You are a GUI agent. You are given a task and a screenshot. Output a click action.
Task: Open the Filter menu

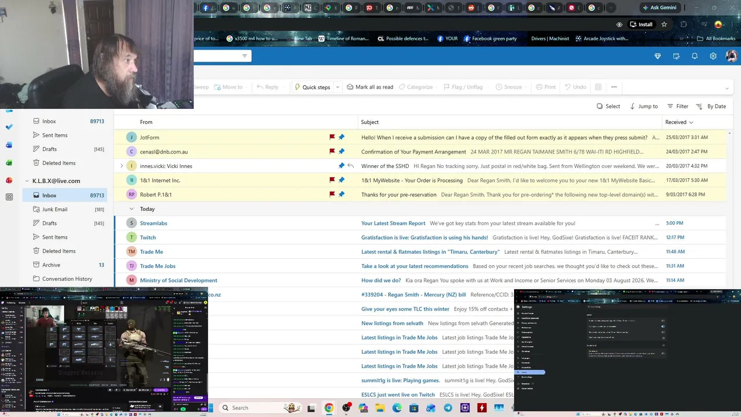click(678, 106)
